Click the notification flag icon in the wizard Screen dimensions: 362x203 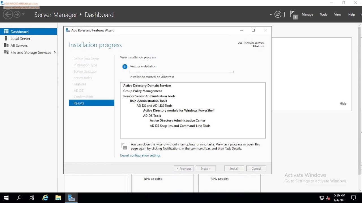124,146
